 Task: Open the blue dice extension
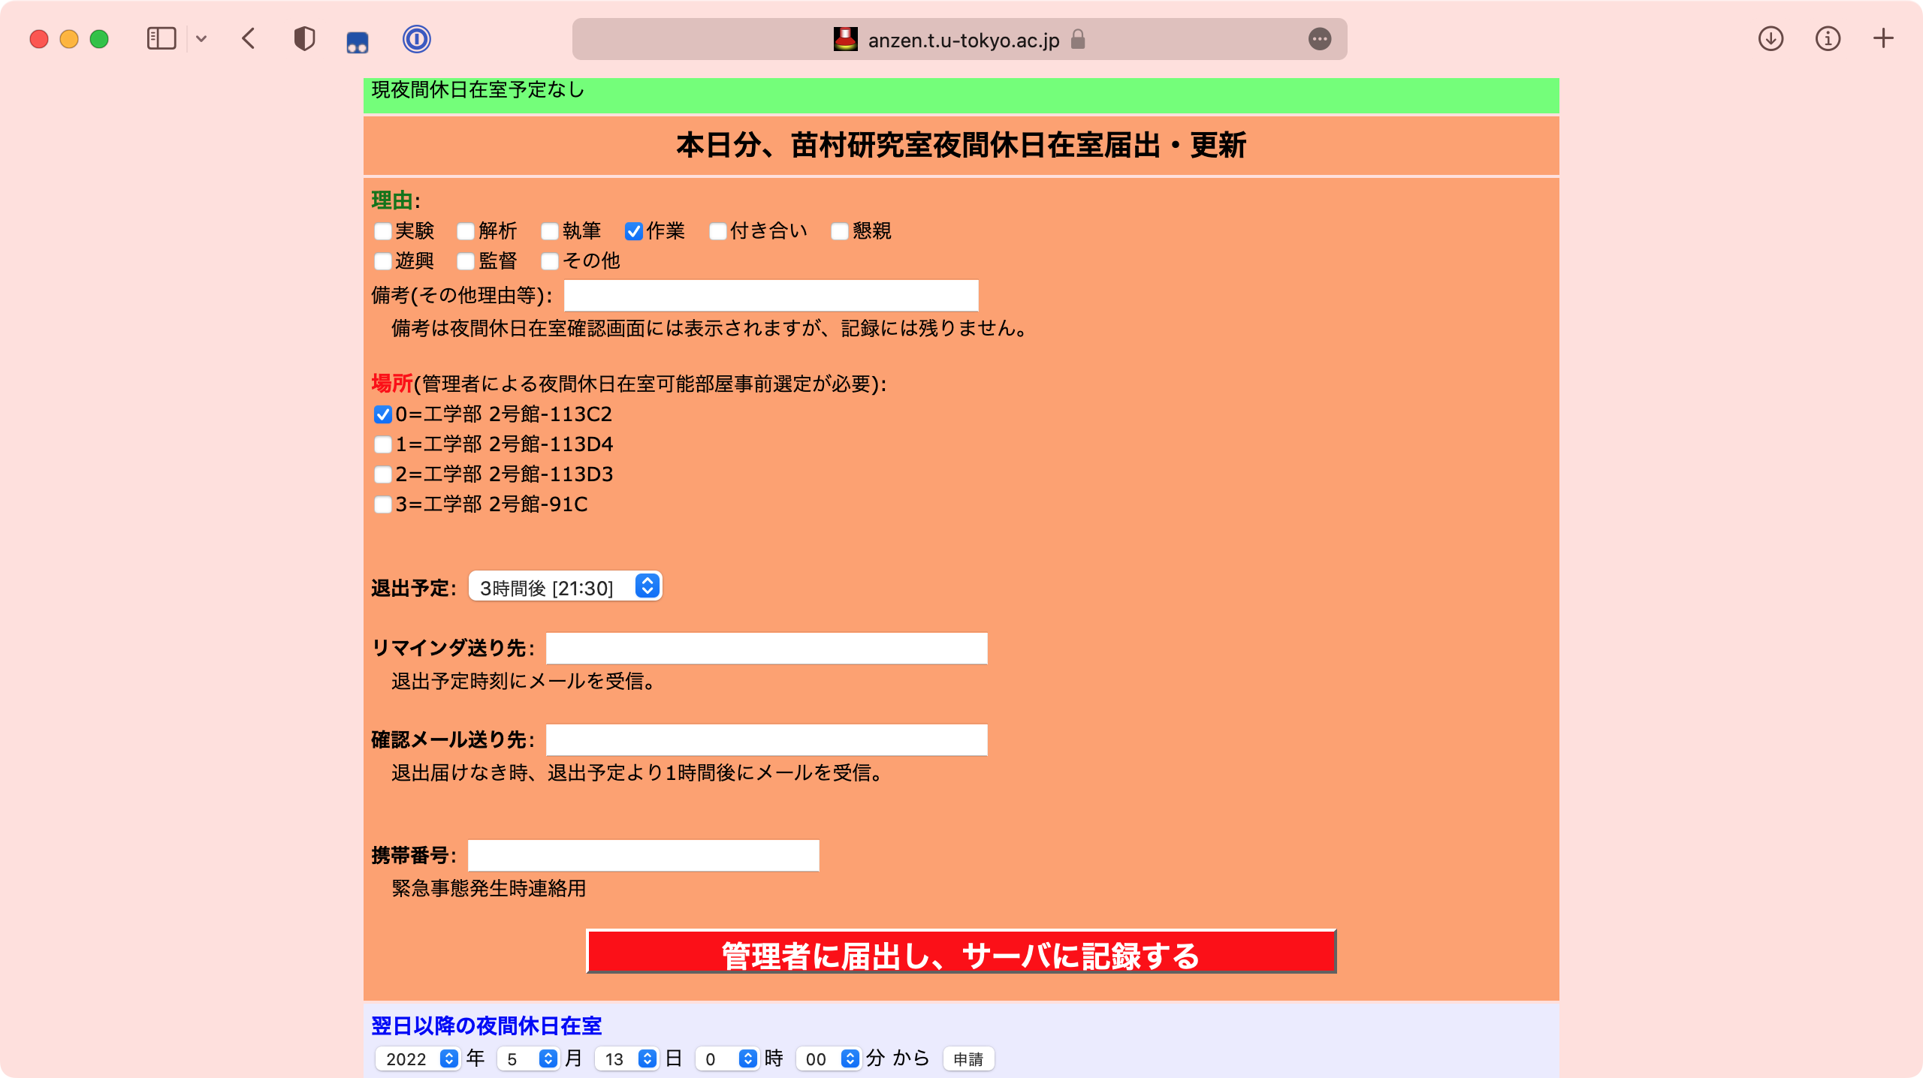[358, 39]
